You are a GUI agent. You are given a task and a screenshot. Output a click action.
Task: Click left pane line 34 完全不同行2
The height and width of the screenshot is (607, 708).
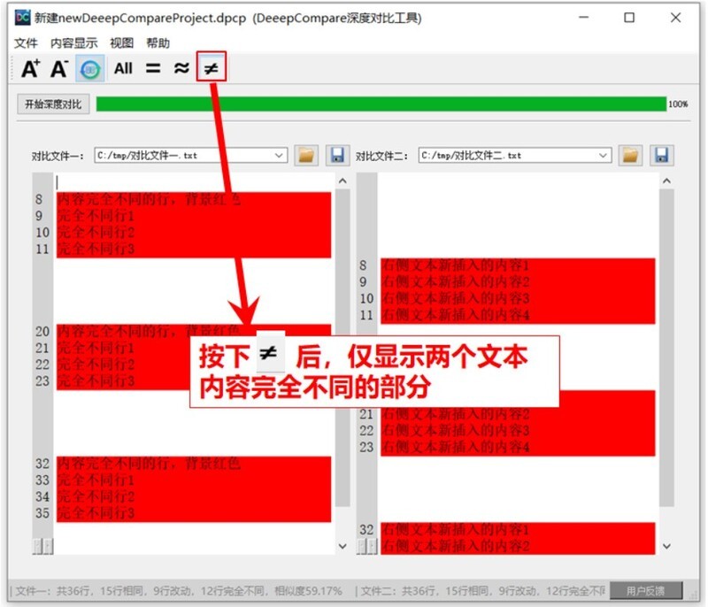(x=96, y=497)
